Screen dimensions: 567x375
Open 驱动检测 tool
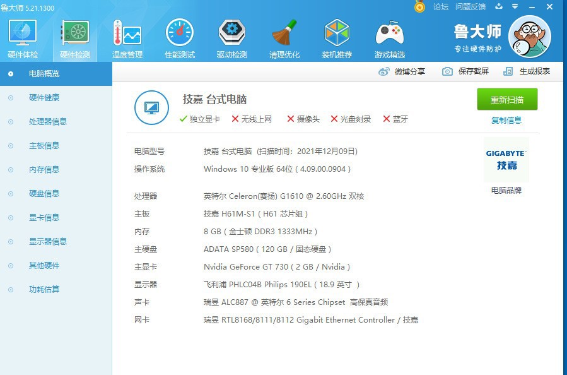click(231, 37)
